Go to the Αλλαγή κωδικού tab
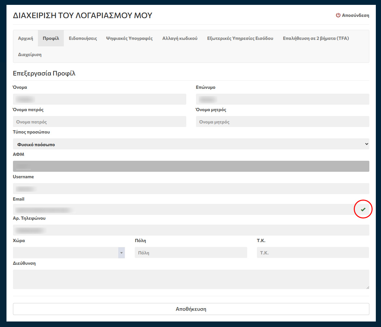 (180, 38)
